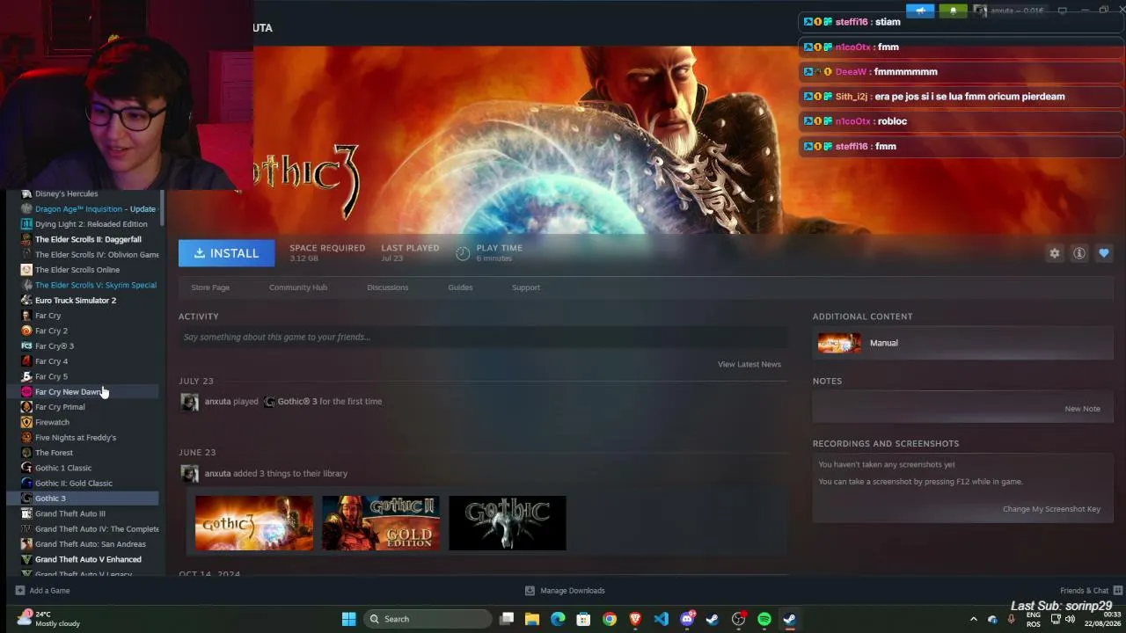This screenshot has height=633, width=1126.
Task: Select Far Cry New Dawn in library
Action: (x=84, y=392)
